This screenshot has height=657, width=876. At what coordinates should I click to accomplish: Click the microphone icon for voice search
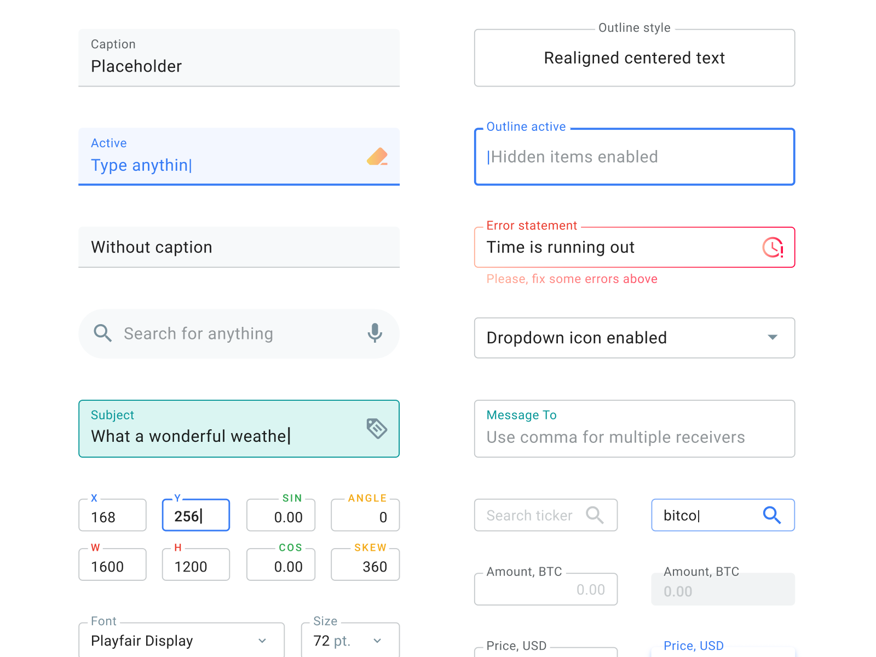[x=374, y=333]
